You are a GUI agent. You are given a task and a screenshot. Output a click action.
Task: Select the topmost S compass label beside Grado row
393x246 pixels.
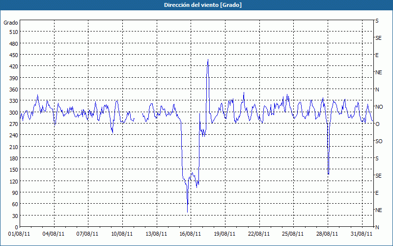(x=377, y=21)
